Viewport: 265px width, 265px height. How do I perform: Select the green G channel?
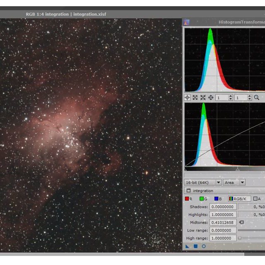tap(203, 199)
